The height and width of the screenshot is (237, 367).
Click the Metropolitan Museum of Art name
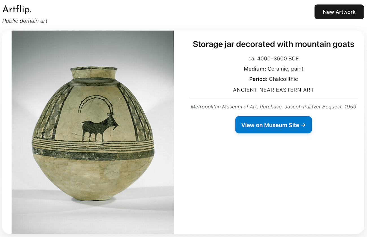[223, 107]
